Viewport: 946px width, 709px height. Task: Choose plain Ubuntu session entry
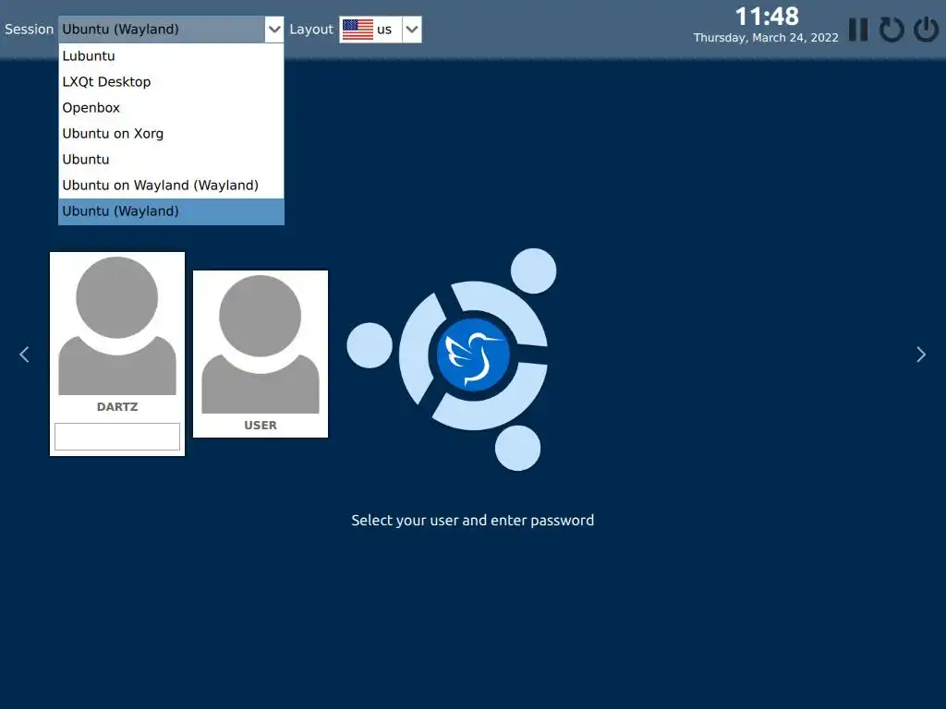171,160
